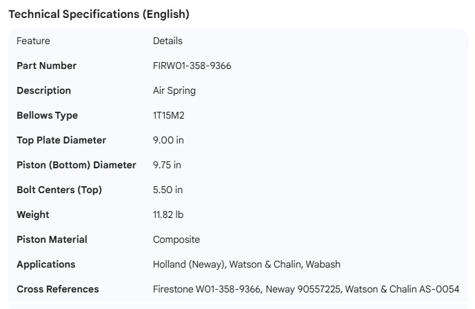
Task: Select the 5.50 in value
Action: point(169,190)
